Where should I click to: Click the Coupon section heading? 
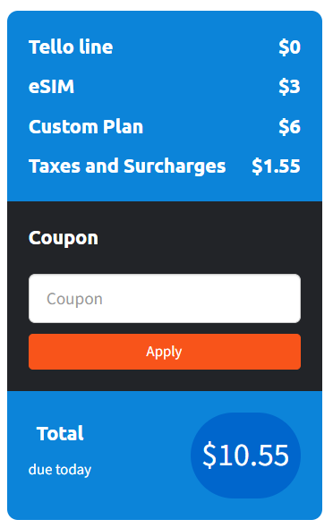(64, 238)
